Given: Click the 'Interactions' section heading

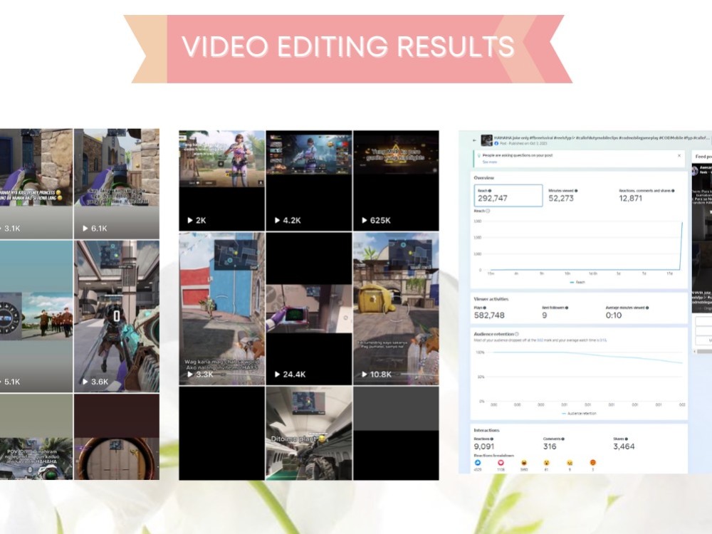Looking at the screenshot, I should pos(486,430).
